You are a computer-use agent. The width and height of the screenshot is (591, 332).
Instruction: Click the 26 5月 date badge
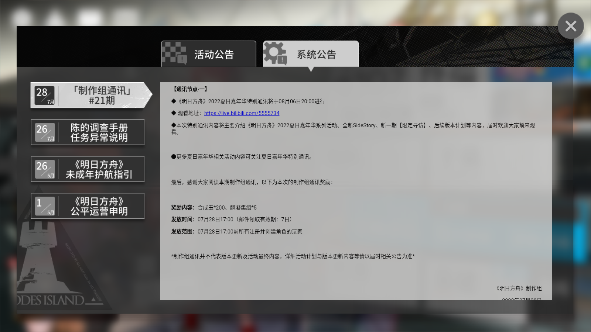pos(45,169)
